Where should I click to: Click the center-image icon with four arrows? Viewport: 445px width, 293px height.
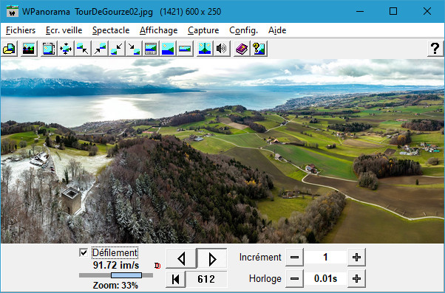pyautogui.click(x=66, y=49)
